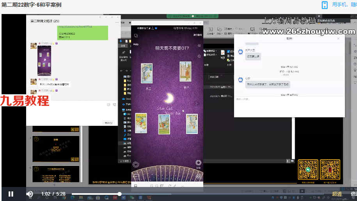Image resolution: width=357 pixels, height=201 pixels.
Task: Click the first sender avatar in right chat window
Action: 240,52
